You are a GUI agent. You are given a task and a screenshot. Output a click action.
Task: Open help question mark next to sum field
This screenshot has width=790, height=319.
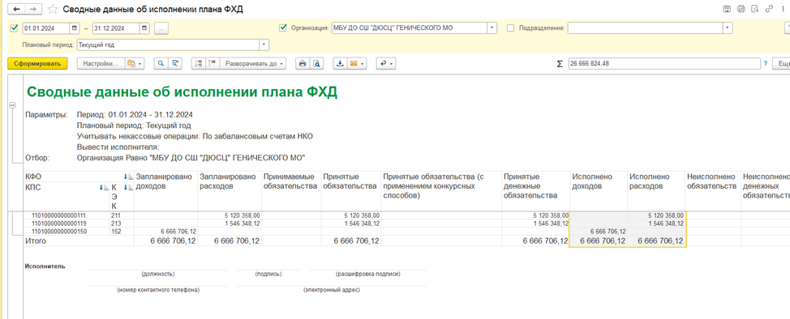click(766, 63)
